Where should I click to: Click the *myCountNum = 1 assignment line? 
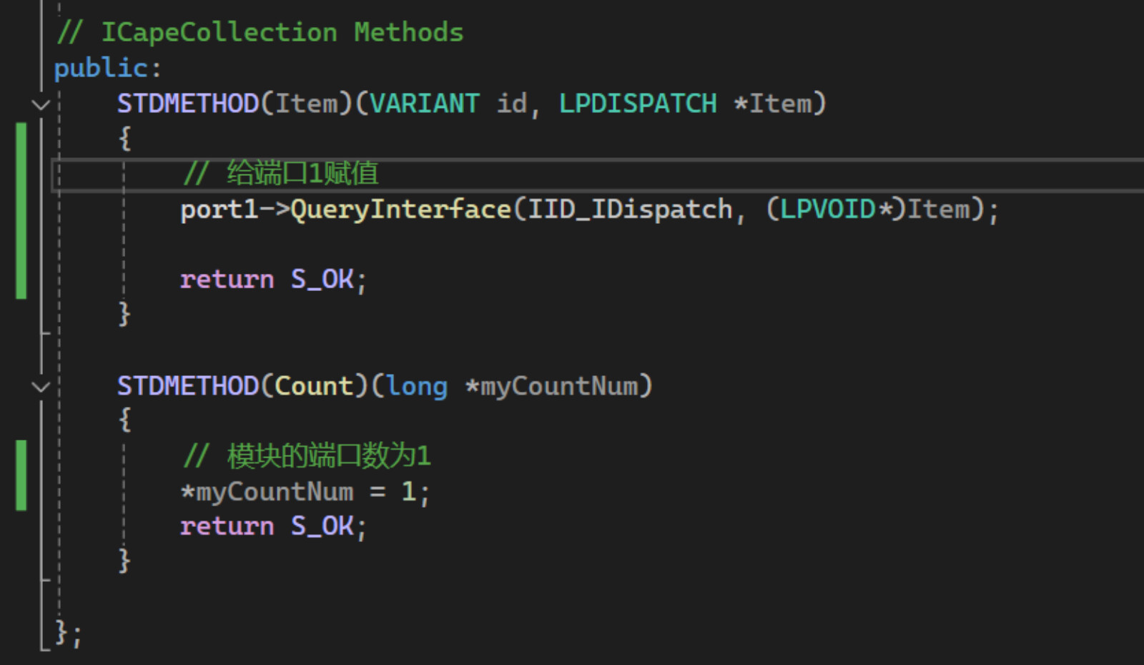(x=305, y=492)
